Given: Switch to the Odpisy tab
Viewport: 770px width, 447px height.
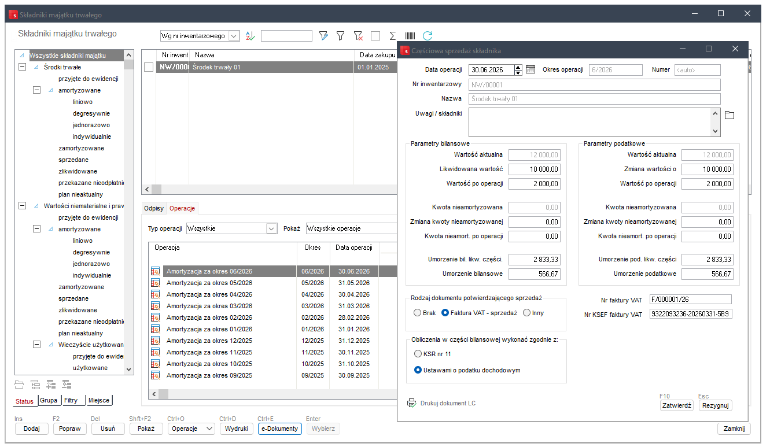Looking at the screenshot, I should 154,208.
